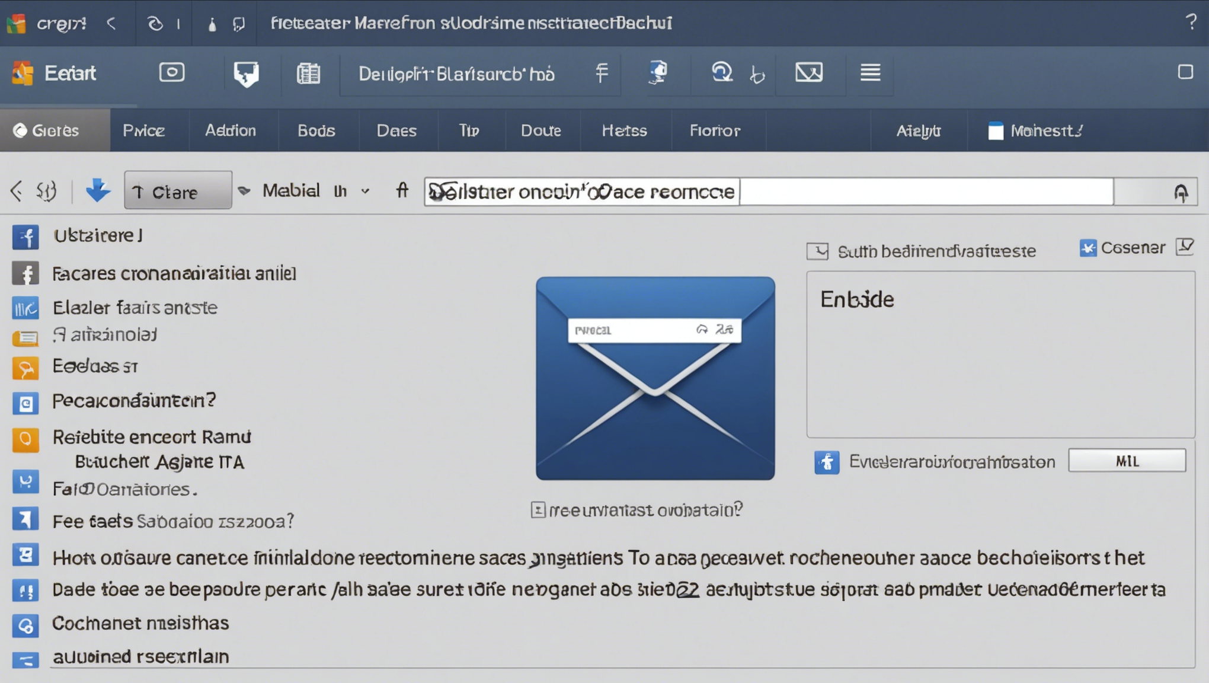Click the headset icon in toolbar
Image resolution: width=1209 pixels, height=683 pixels.
721,72
